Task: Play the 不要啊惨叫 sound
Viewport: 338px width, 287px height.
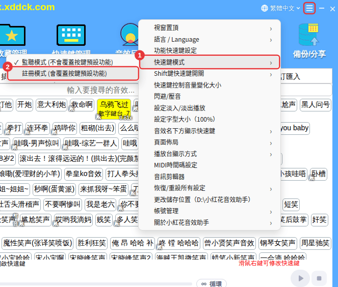Action: click(63, 205)
